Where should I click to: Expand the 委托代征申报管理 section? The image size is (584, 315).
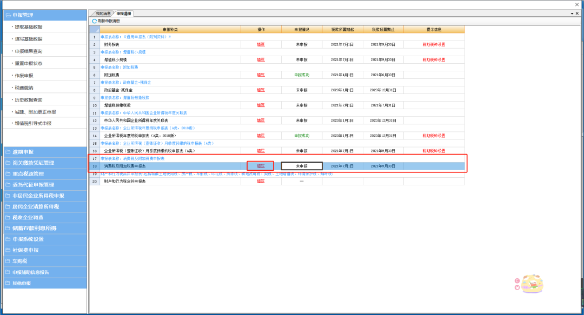pos(45,185)
